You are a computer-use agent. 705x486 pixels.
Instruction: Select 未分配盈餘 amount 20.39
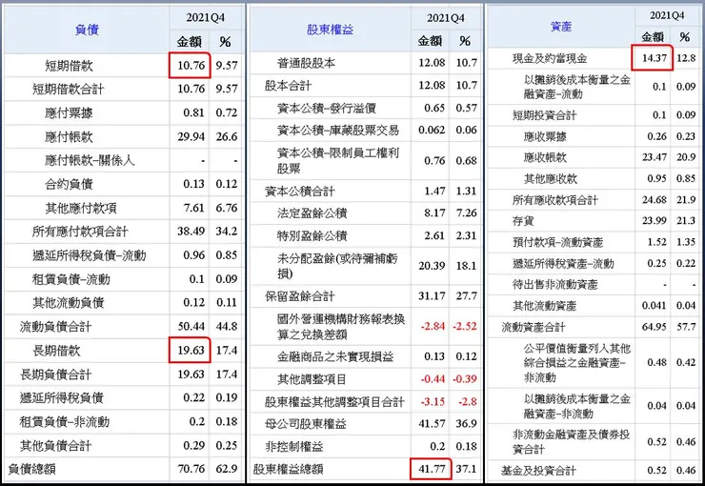click(x=432, y=266)
